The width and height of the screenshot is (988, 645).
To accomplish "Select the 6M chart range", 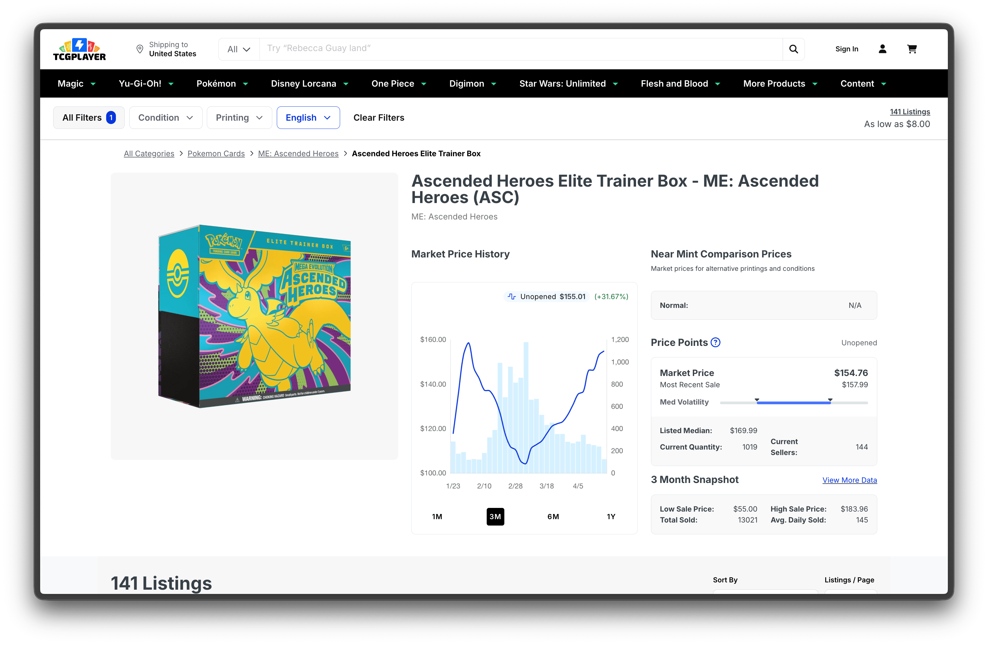I will (x=553, y=516).
